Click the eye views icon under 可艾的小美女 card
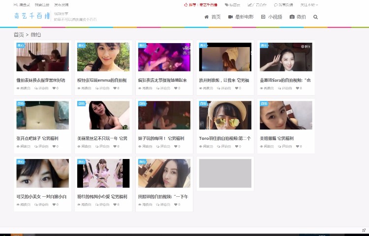This screenshot has height=236, width=369. (18, 205)
